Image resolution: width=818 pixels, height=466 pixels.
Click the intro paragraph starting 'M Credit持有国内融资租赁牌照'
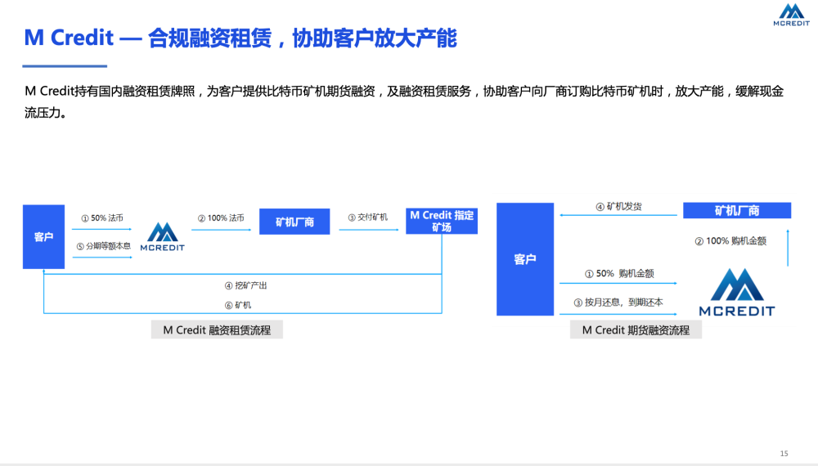pos(404,101)
